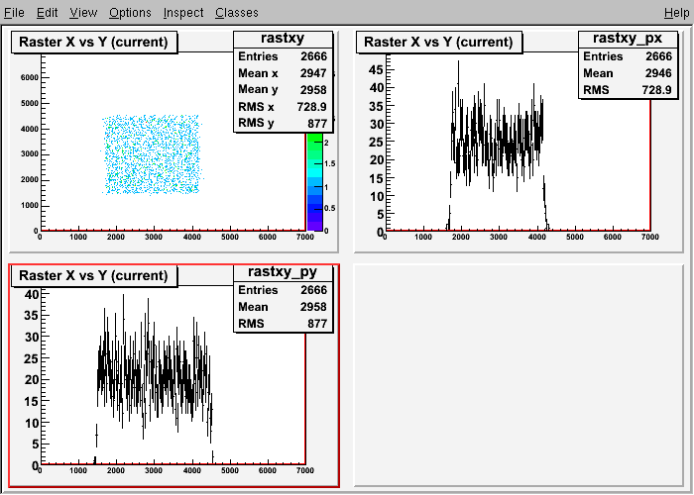The width and height of the screenshot is (694, 495).
Task: Click the Mean 2958 row in rastxy_py stats
Action: point(283,307)
